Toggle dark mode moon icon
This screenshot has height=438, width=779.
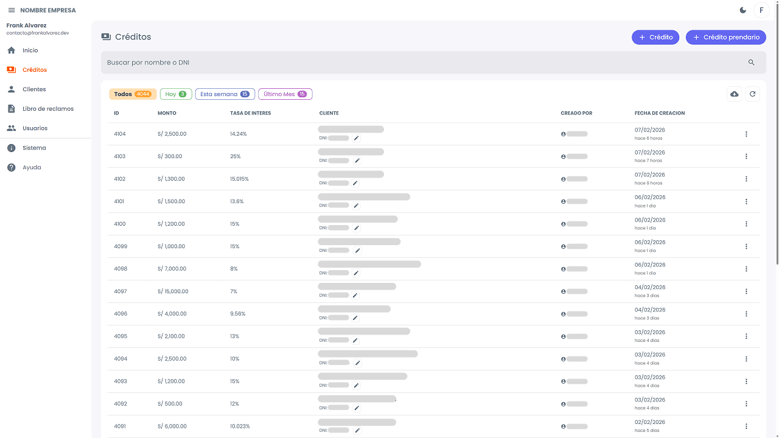[x=743, y=10]
